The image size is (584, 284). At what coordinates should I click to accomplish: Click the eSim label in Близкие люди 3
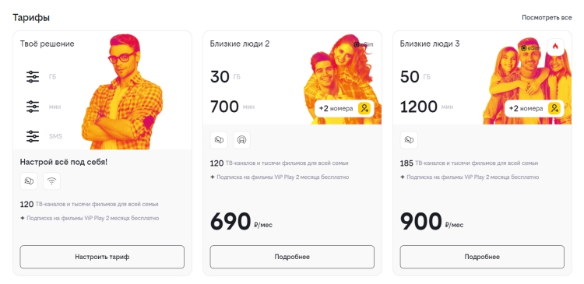point(530,47)
